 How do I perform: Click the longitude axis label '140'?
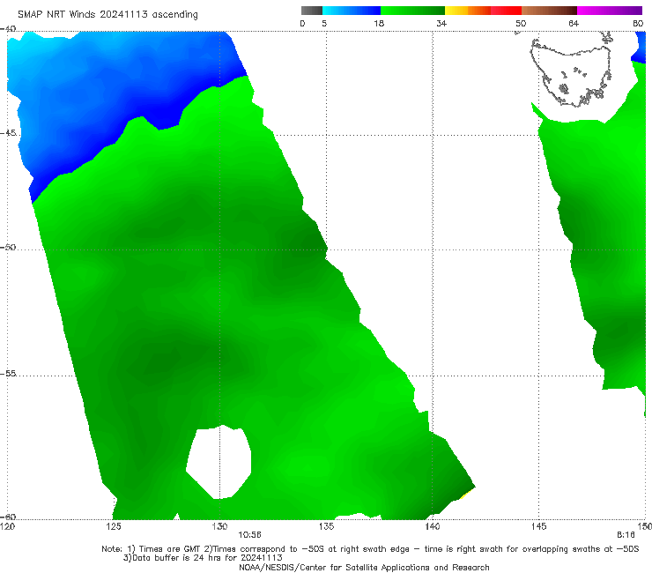pos(433,527)
